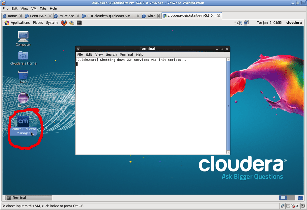Click the Terminal button in the bottom taskbar

click(29, 197)
